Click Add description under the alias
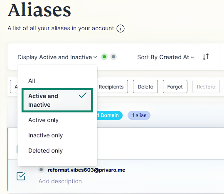 click(x=60, y=181)
